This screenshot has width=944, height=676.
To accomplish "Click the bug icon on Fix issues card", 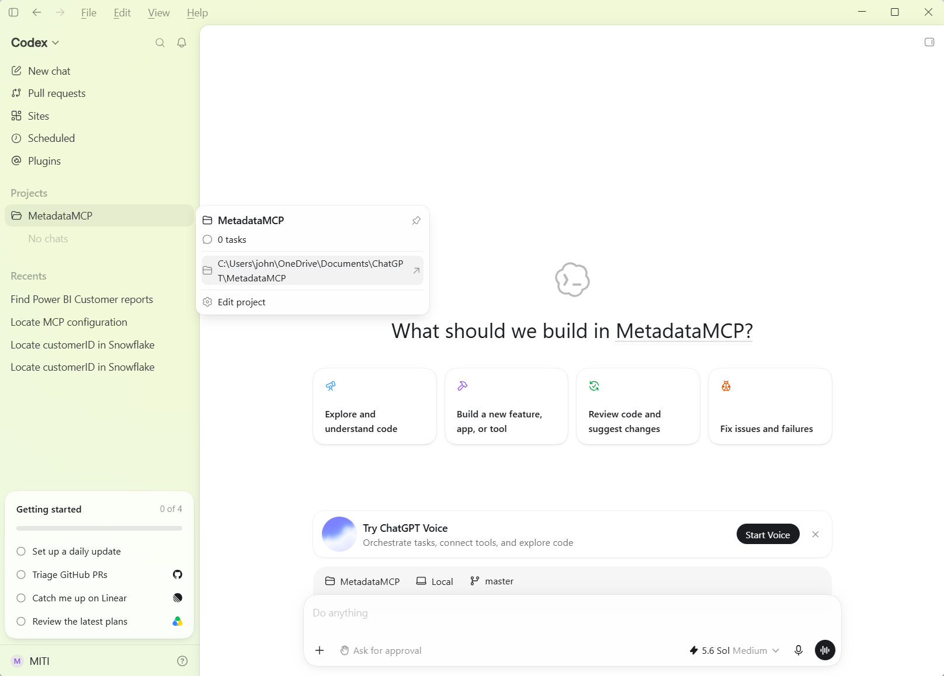I will click(726, 386).
